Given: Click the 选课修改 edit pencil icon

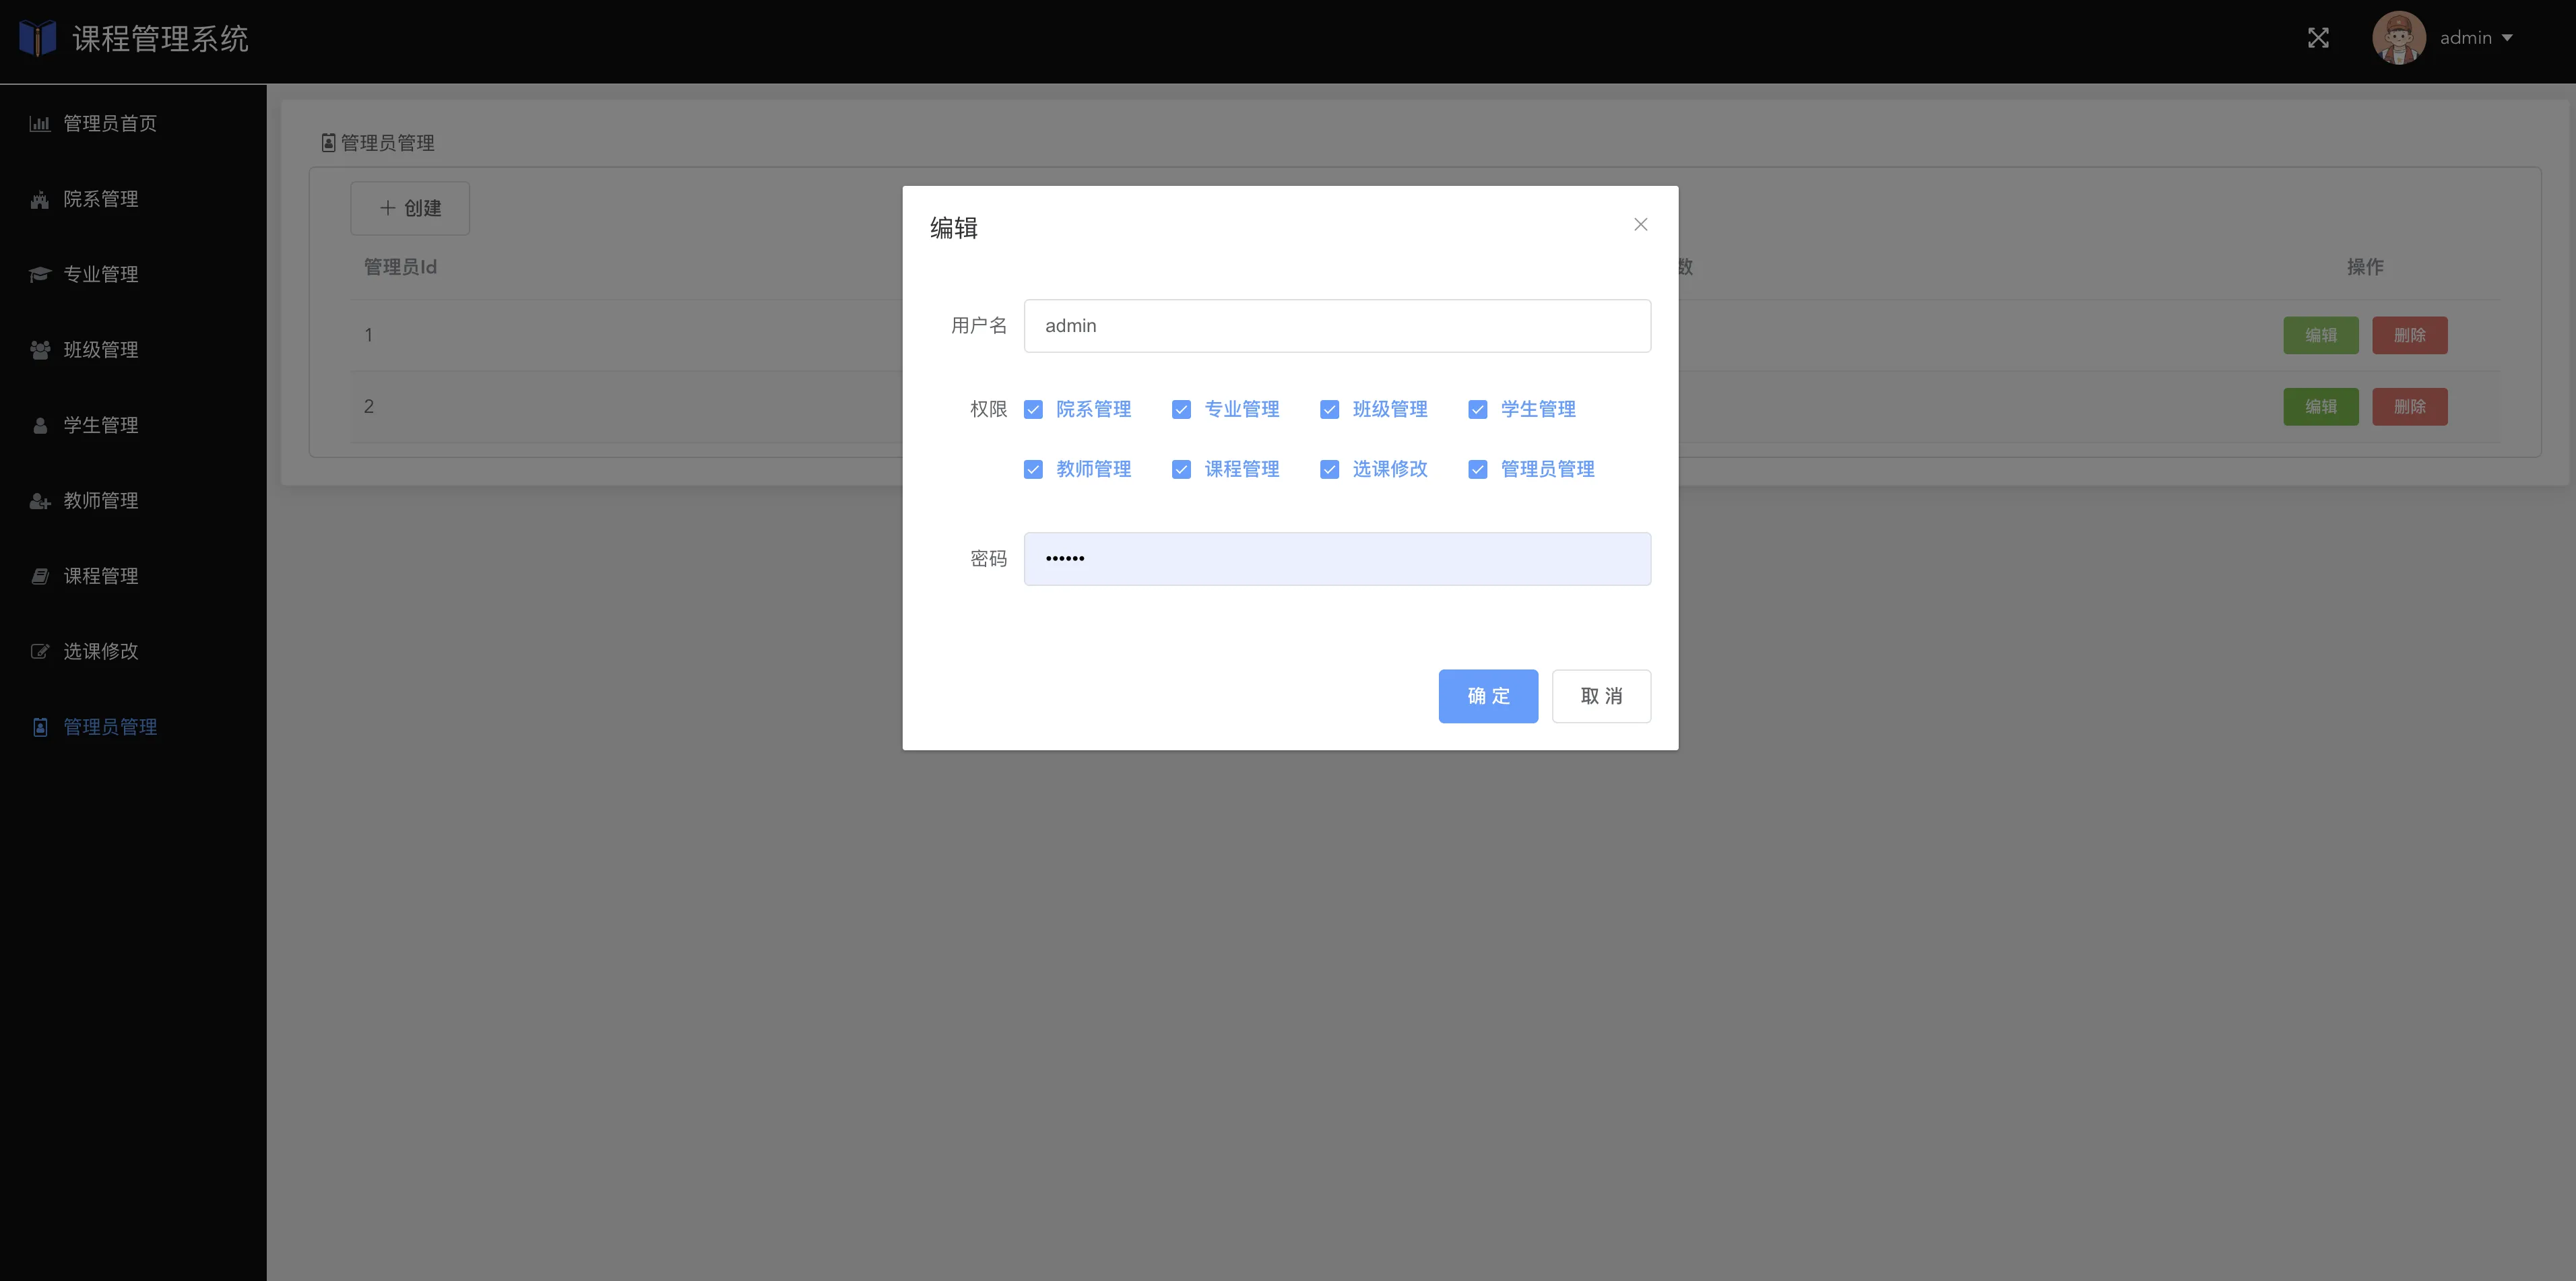Looking at the screenshot, I should [40, 652].
